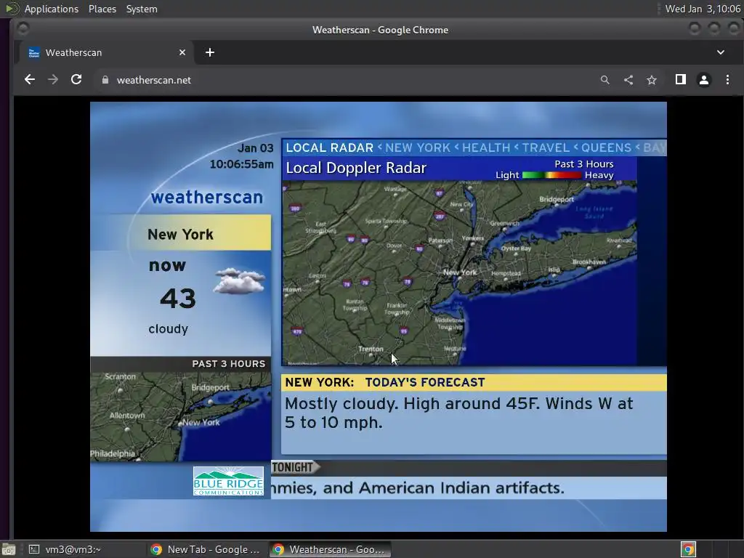This screenshot has height=558, width=744.
Task: Click TRAVEL in the ticker bar
Action: [546, 147]
